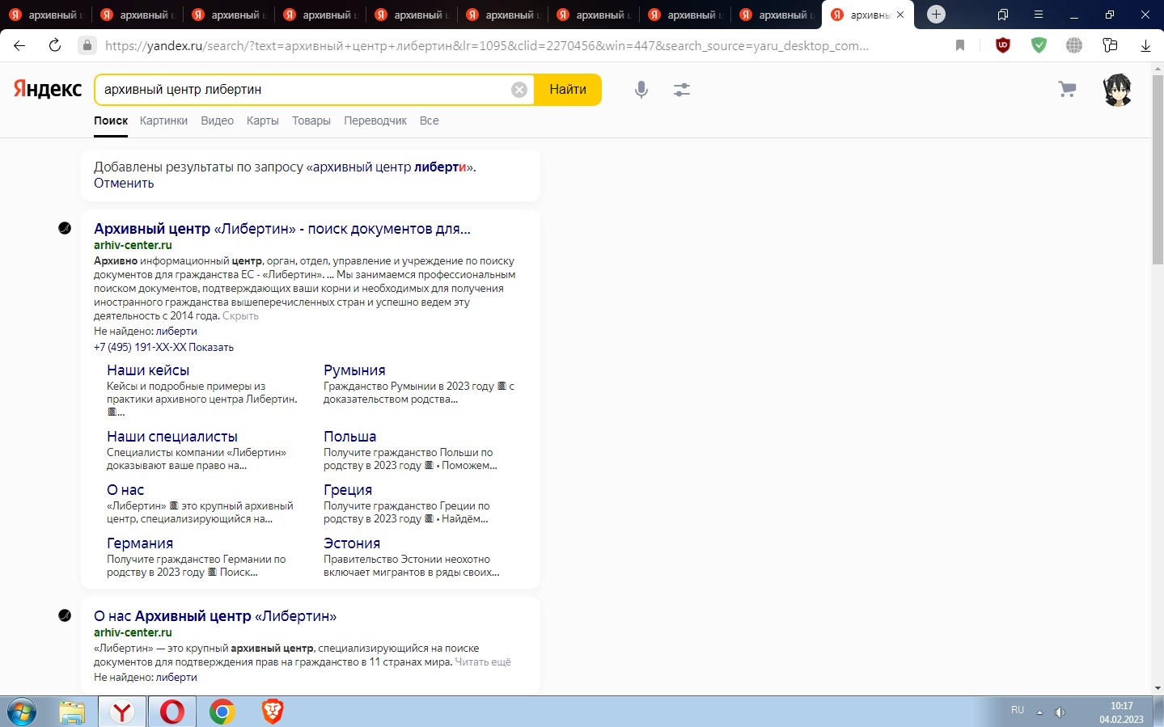Image resolution: width=1164 pixels, height=727 pixels.
Task: Open the shopping cart icon
Action: point(1068,90)
